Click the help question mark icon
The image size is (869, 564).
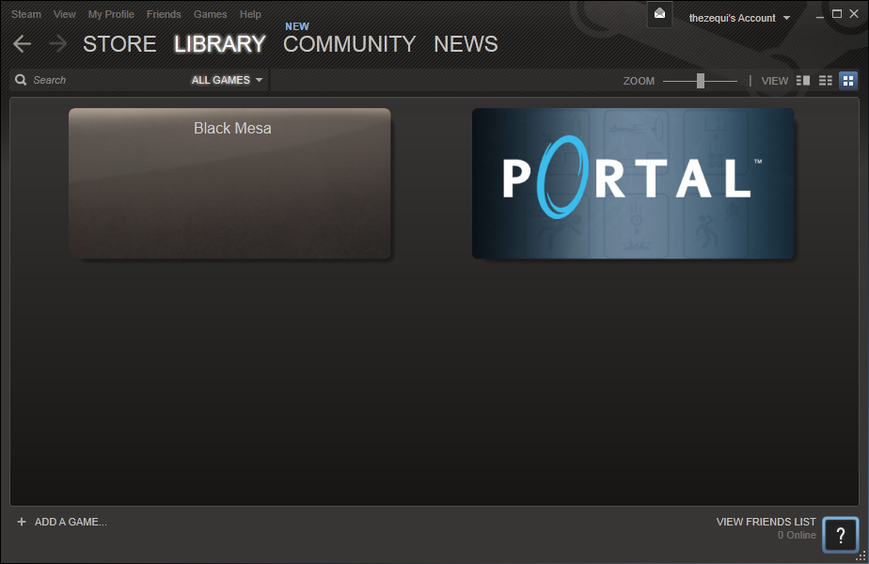[840, 535]
